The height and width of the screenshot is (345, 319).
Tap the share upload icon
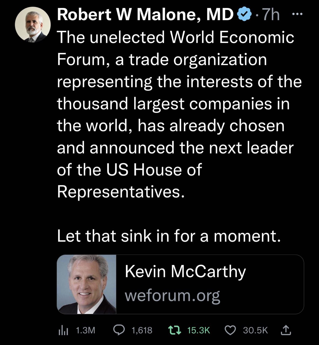(x=286, y=330)
